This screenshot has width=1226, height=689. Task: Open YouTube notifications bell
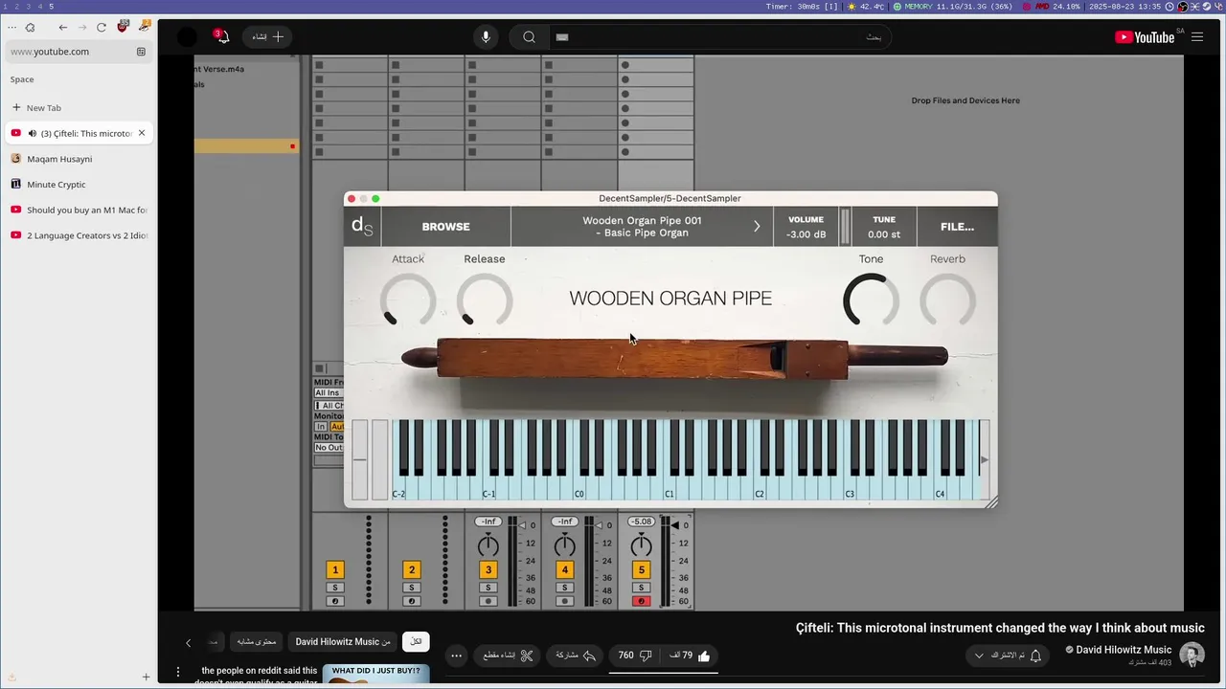point(221,37)
